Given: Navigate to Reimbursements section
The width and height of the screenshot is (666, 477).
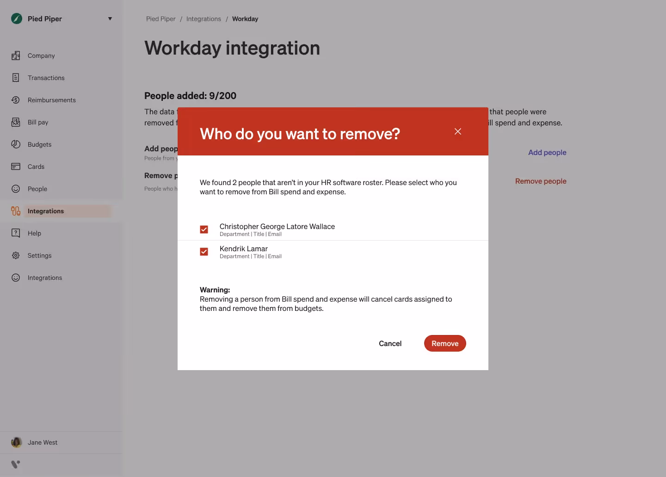Looking at the screenshot, I should [x=52, y=100].
